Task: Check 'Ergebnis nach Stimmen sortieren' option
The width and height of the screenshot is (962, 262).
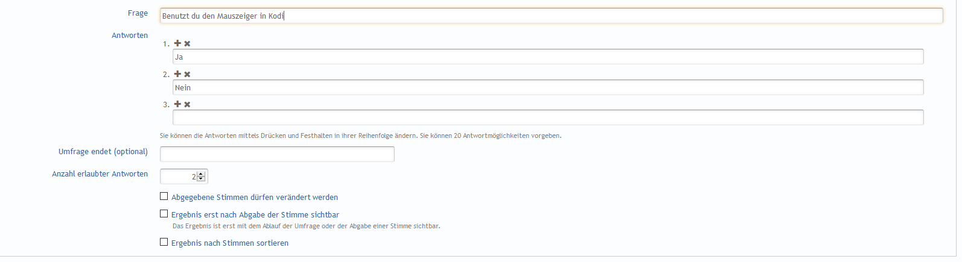Action: pos(164,242)
